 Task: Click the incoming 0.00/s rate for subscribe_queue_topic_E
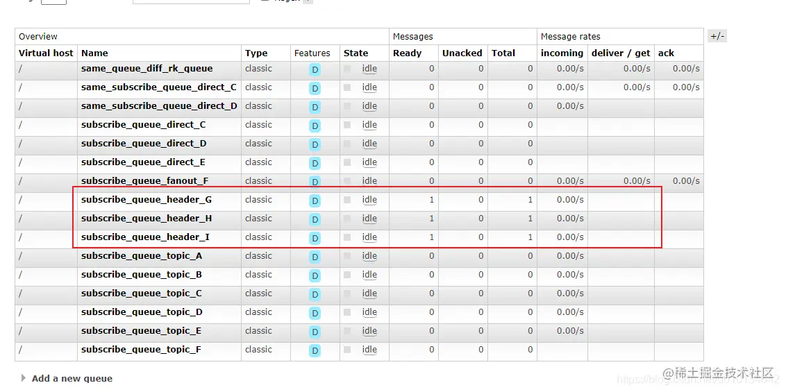571,331
